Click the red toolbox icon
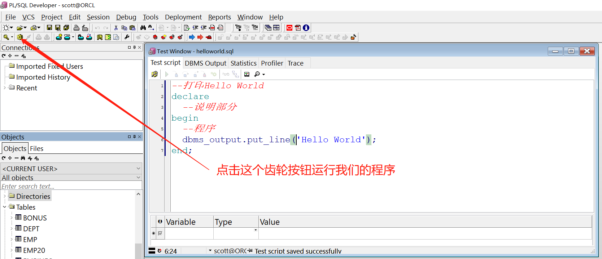The height and width of the screenshot is (259, 602). click(x=209, y=37)
